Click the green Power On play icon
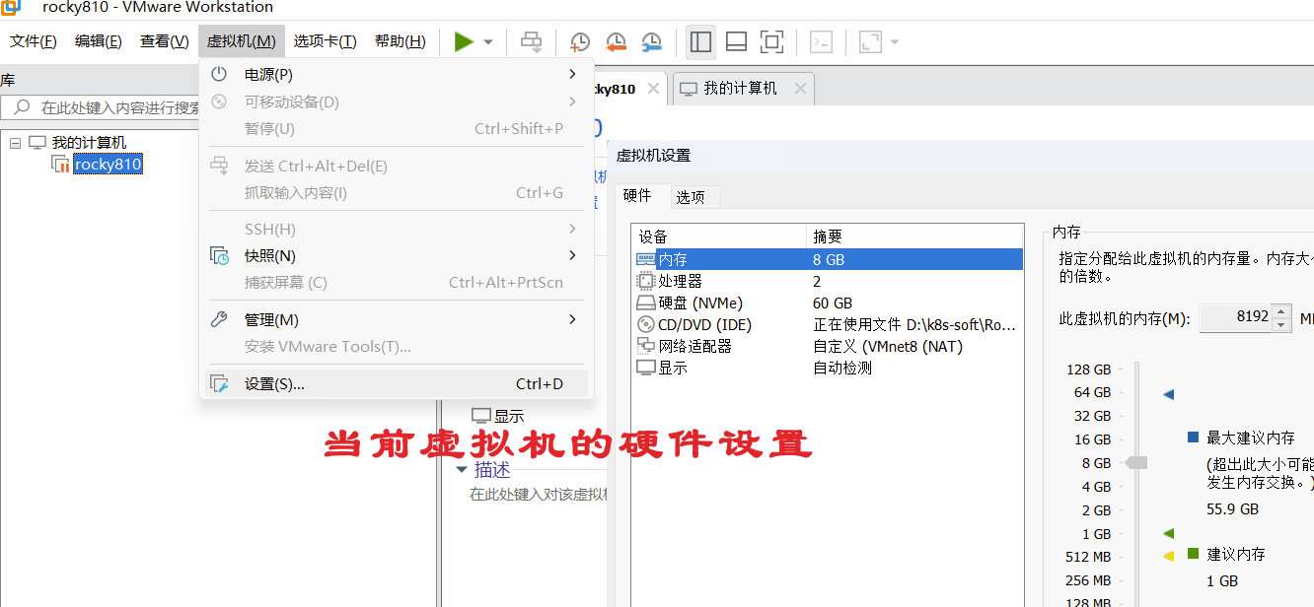 pos(464,41)
